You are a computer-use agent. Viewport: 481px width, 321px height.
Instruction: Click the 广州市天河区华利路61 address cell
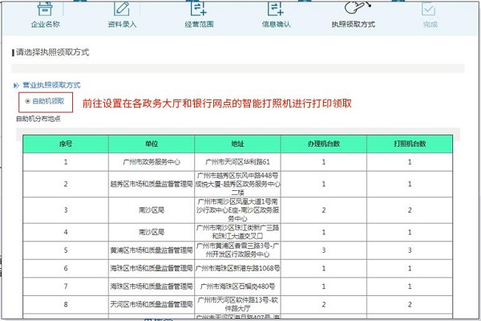point(238,162)
